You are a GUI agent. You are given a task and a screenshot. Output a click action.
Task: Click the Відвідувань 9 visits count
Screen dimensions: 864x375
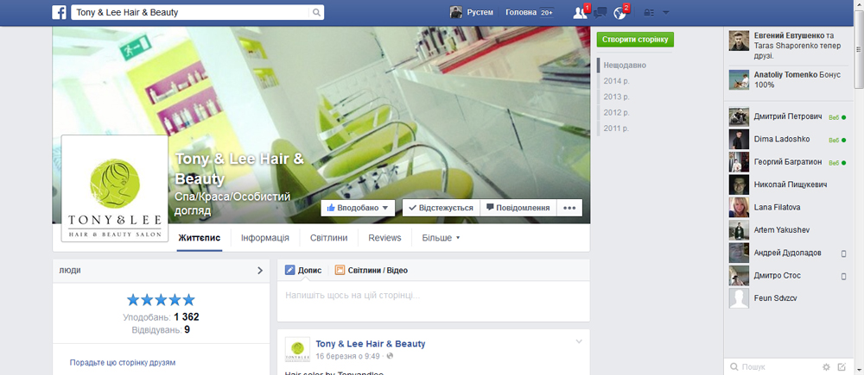coord(161,330)
